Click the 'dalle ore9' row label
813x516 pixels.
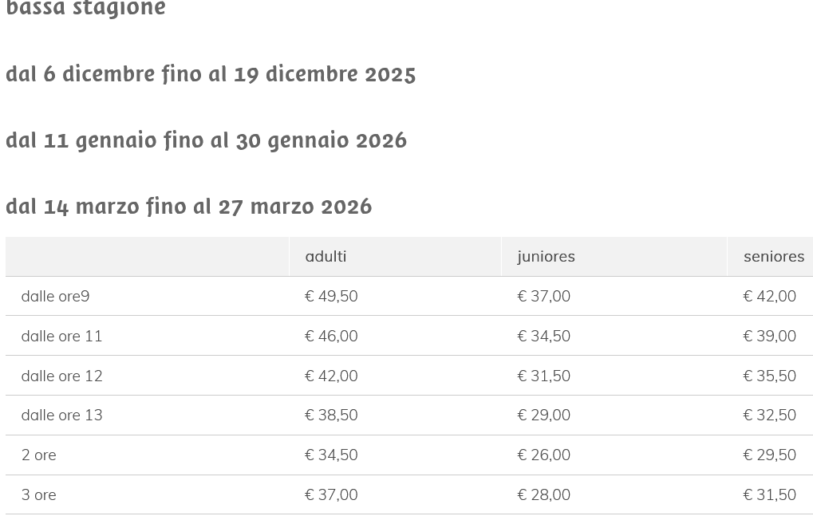tap(55, 296)
